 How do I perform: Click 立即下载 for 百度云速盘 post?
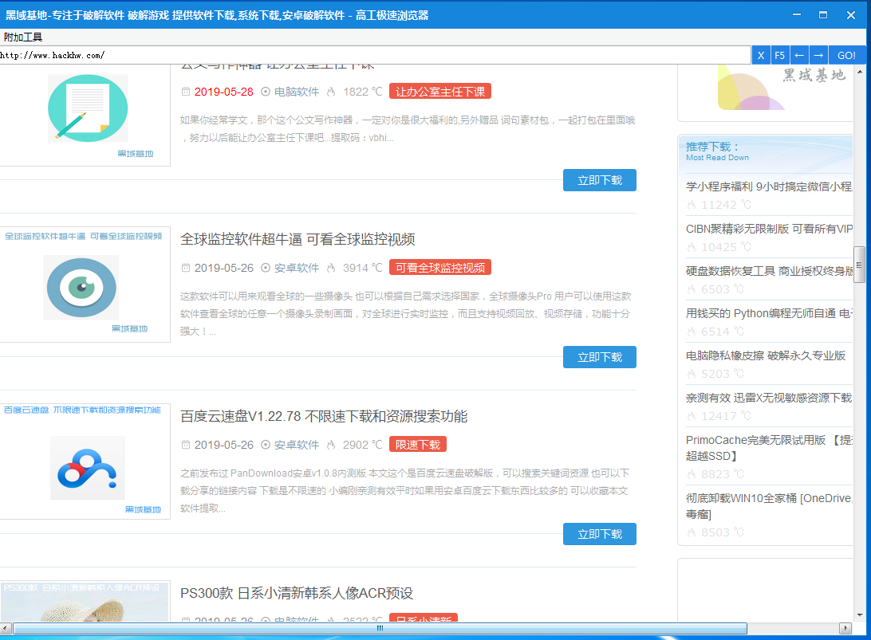coord(599,534)
